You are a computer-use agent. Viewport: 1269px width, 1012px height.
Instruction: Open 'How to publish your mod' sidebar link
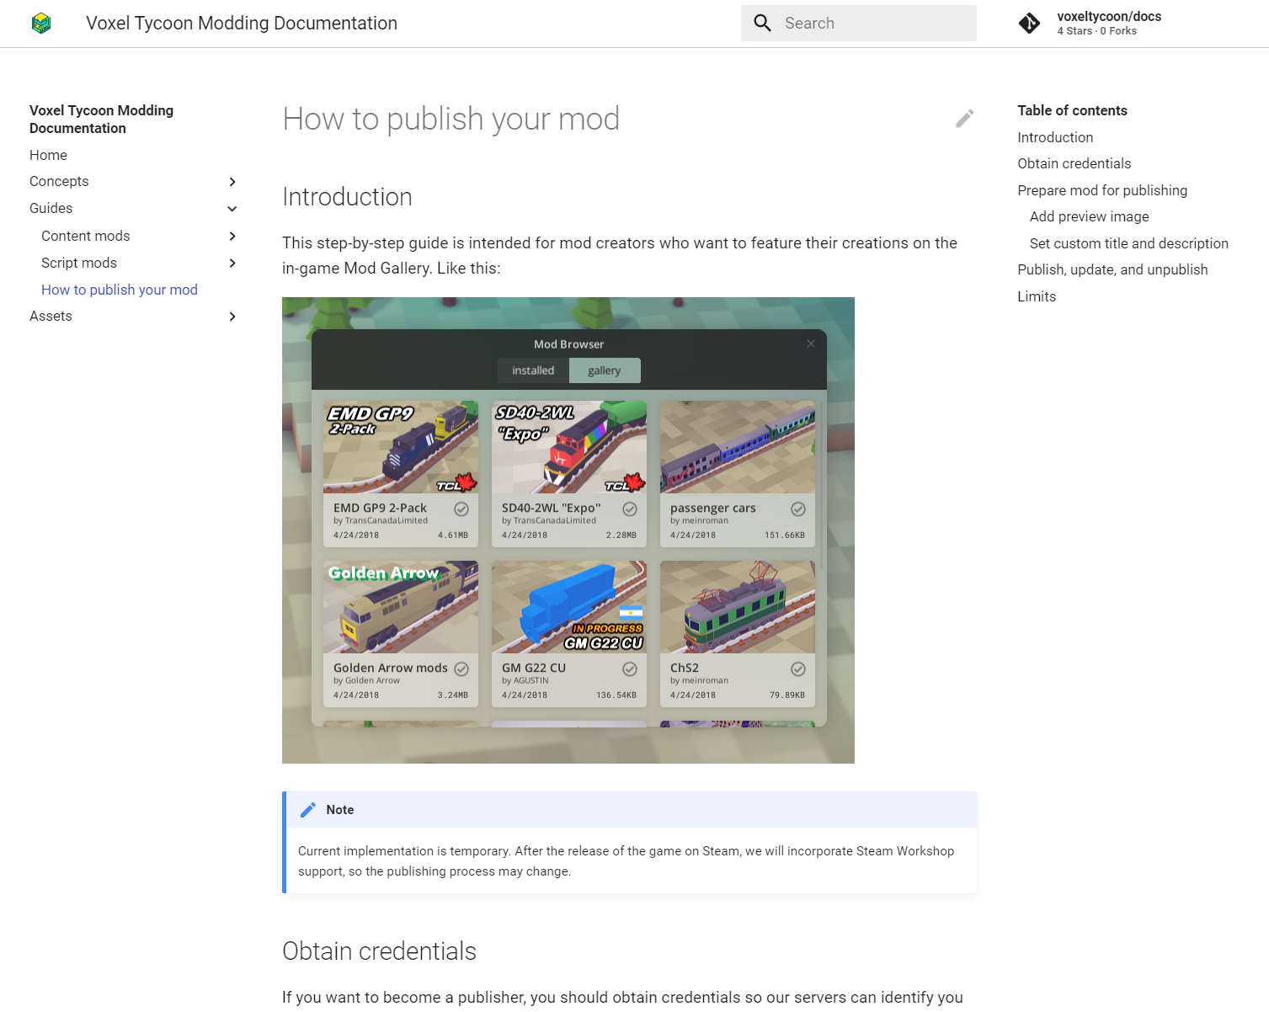coord(120,290)
